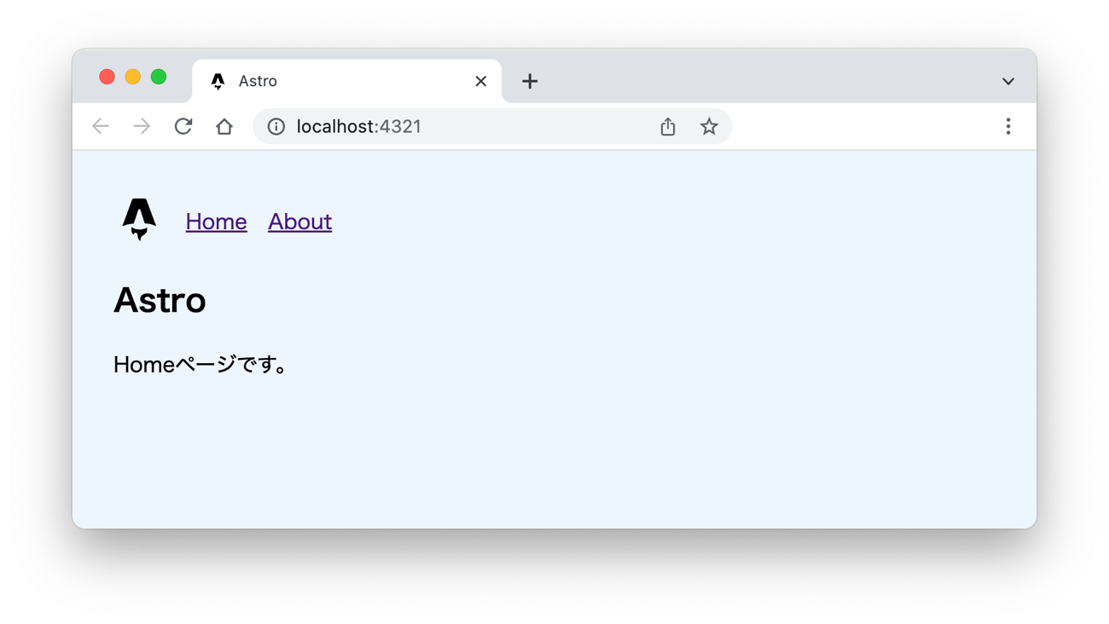The image size is (1109, 624).
Task: Close the window with the red button
Action: (107, 77)
